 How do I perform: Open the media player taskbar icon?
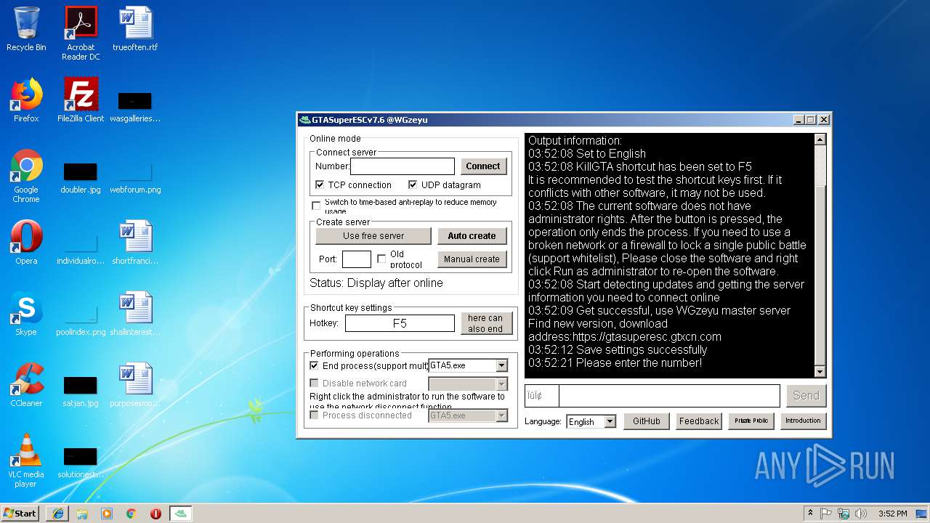coord(107,514)
